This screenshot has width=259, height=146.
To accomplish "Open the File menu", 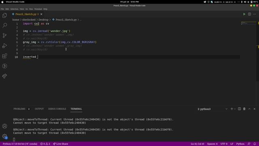I will [2, 9].
